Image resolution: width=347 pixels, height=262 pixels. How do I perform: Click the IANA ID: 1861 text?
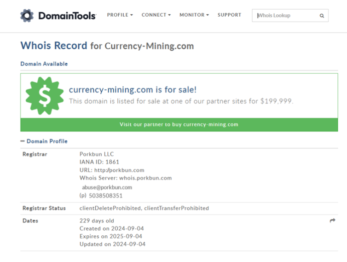tap(99, 162)
